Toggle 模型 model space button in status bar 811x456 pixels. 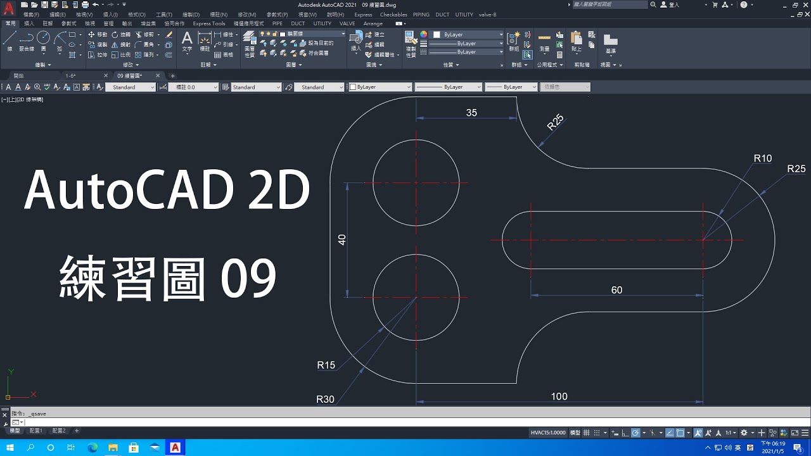(x=575, y=433)
